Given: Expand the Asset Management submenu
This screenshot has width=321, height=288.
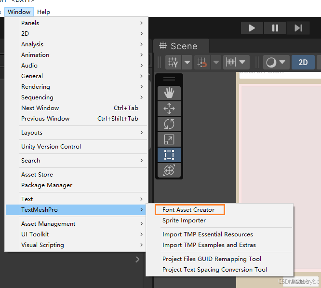Looking at the screenshot, I should point(76,224).
